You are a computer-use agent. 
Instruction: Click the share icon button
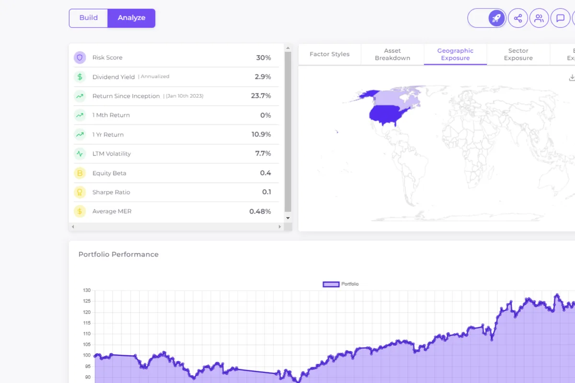518,18
